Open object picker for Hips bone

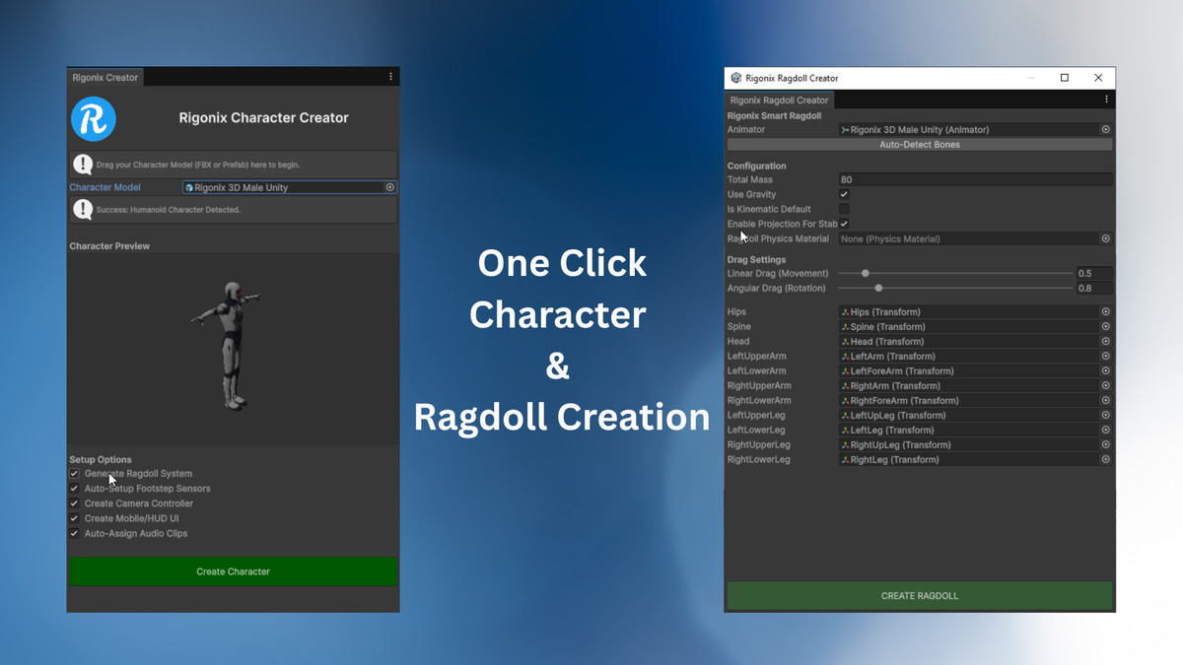(1105, 312)
